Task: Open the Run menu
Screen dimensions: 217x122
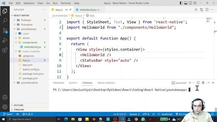Action: pos(55,3)
